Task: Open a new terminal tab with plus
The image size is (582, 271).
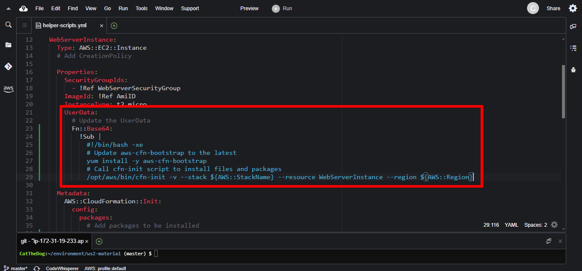Action: pos(99,241)
